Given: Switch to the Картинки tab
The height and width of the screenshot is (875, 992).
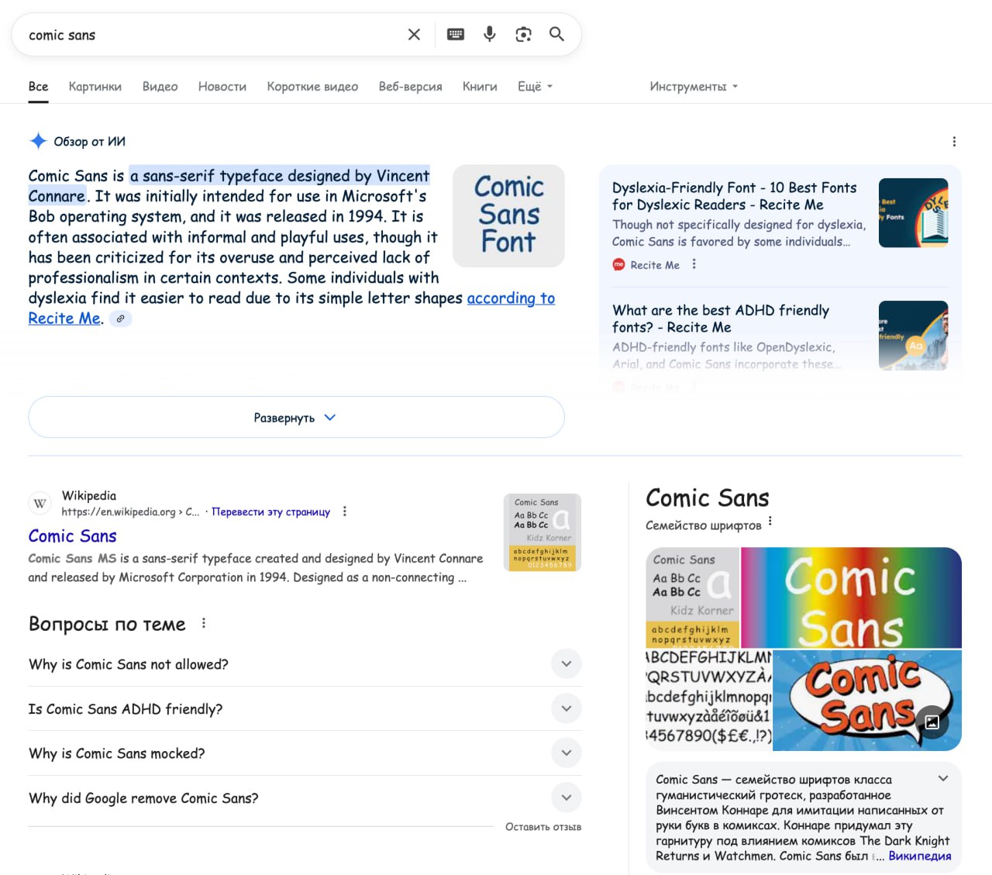Looking at the screenshot, I should (x=95, y=86).
